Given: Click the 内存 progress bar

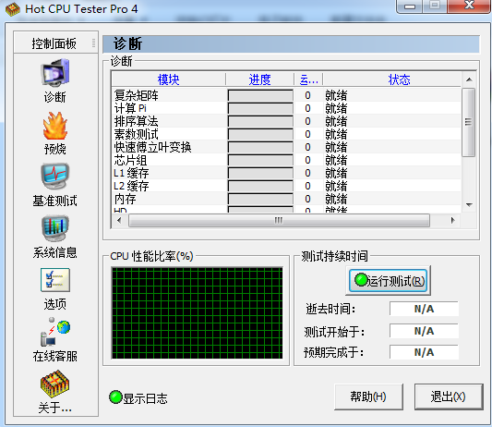Looking at the screenshot, I should pos(260,199).
